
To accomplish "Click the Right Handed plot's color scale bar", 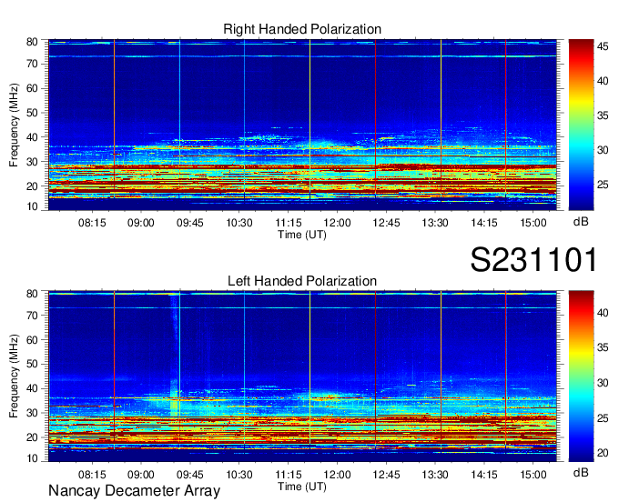I will [x=581, y=125].
